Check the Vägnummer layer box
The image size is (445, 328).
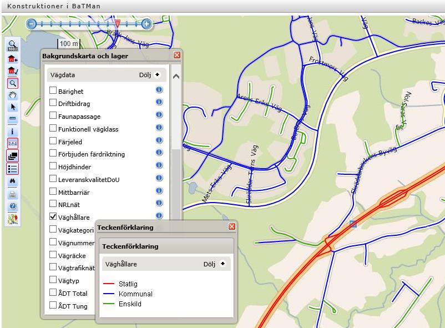53,241
